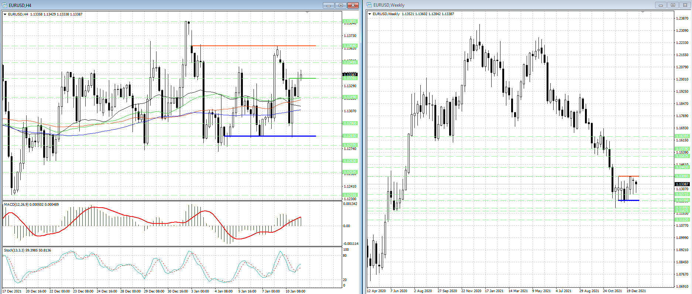Click the chart shift marker on H4 chart

point(307,13)
